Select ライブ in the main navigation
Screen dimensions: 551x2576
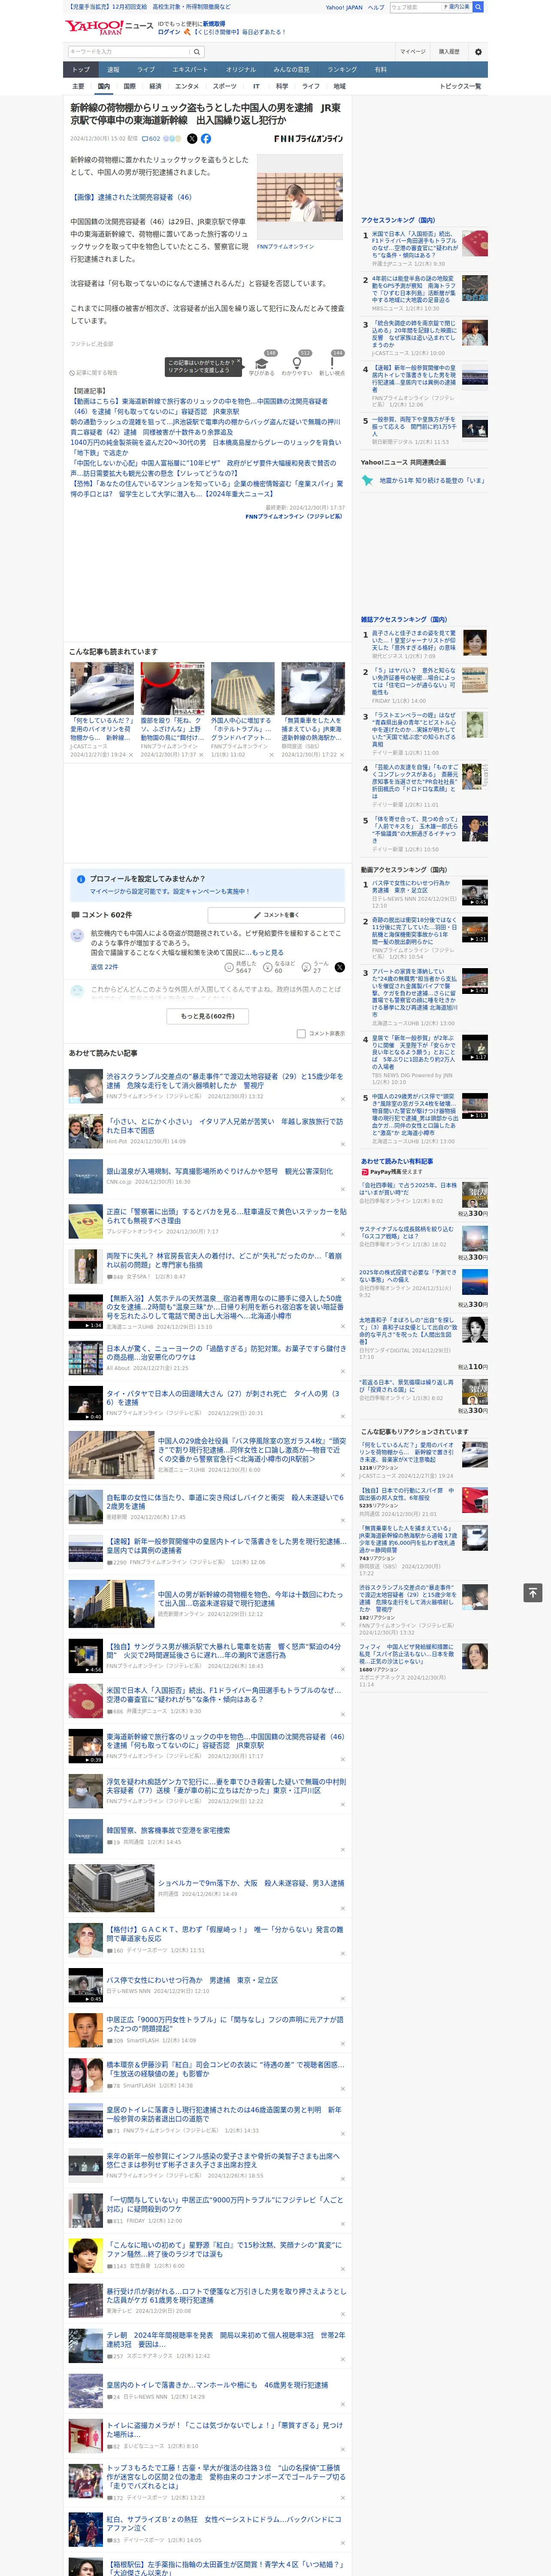146,70
